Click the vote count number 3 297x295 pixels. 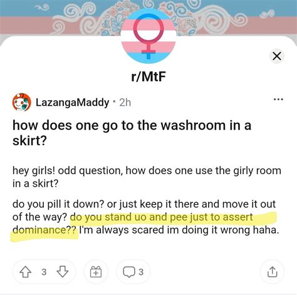click(x=44, y=272)
